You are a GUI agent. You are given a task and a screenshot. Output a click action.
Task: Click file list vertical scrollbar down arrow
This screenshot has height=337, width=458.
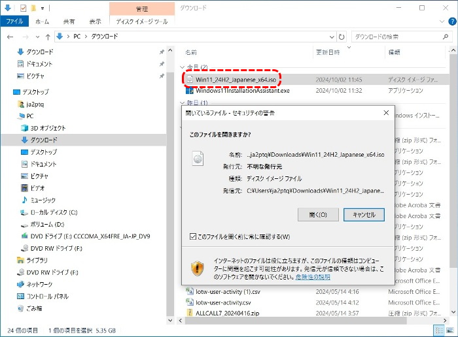[453, 312]
